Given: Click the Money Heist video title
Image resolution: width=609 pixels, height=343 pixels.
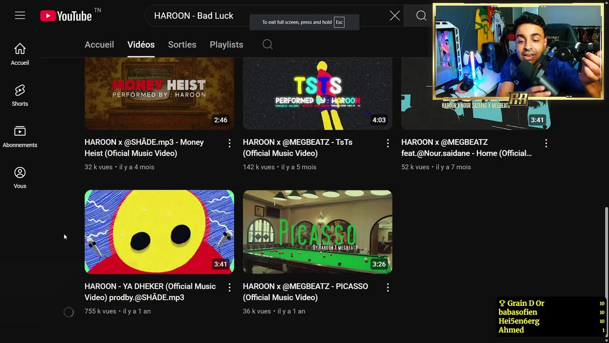Looking at the screenshot, I should pyautogui.click(x=144, y=148).
